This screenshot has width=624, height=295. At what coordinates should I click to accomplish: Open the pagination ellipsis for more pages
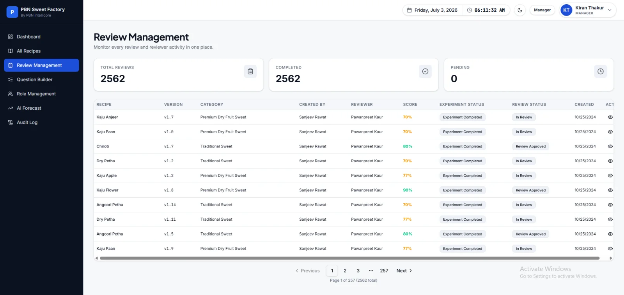(371, 271)
